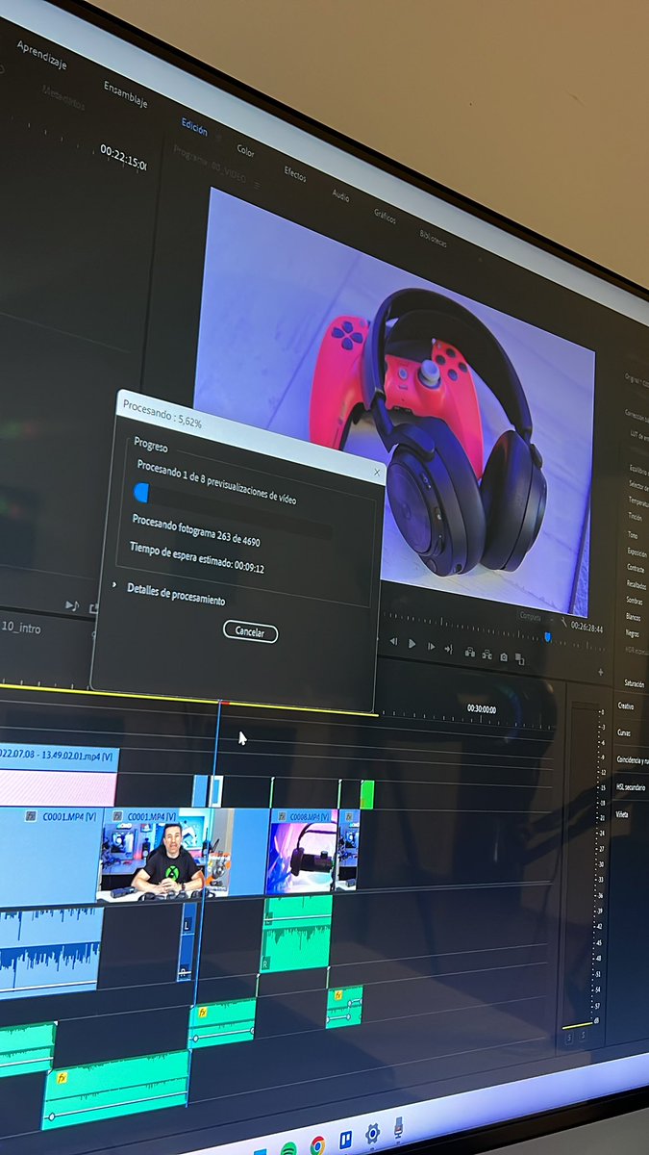Screen dimensions: 649x1155
Task: Open the Gráficos workspace tab
Action: (385, 215)
